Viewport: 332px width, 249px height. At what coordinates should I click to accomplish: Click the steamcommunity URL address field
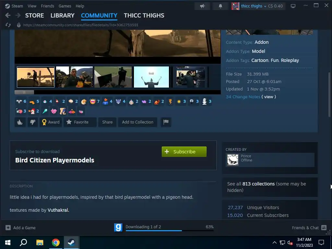(x=81, y=25)
